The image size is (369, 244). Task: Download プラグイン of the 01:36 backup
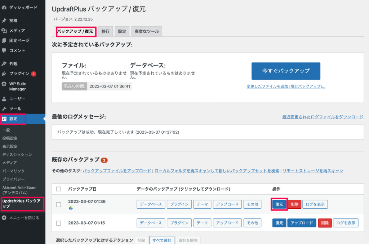tap(179, 204)
